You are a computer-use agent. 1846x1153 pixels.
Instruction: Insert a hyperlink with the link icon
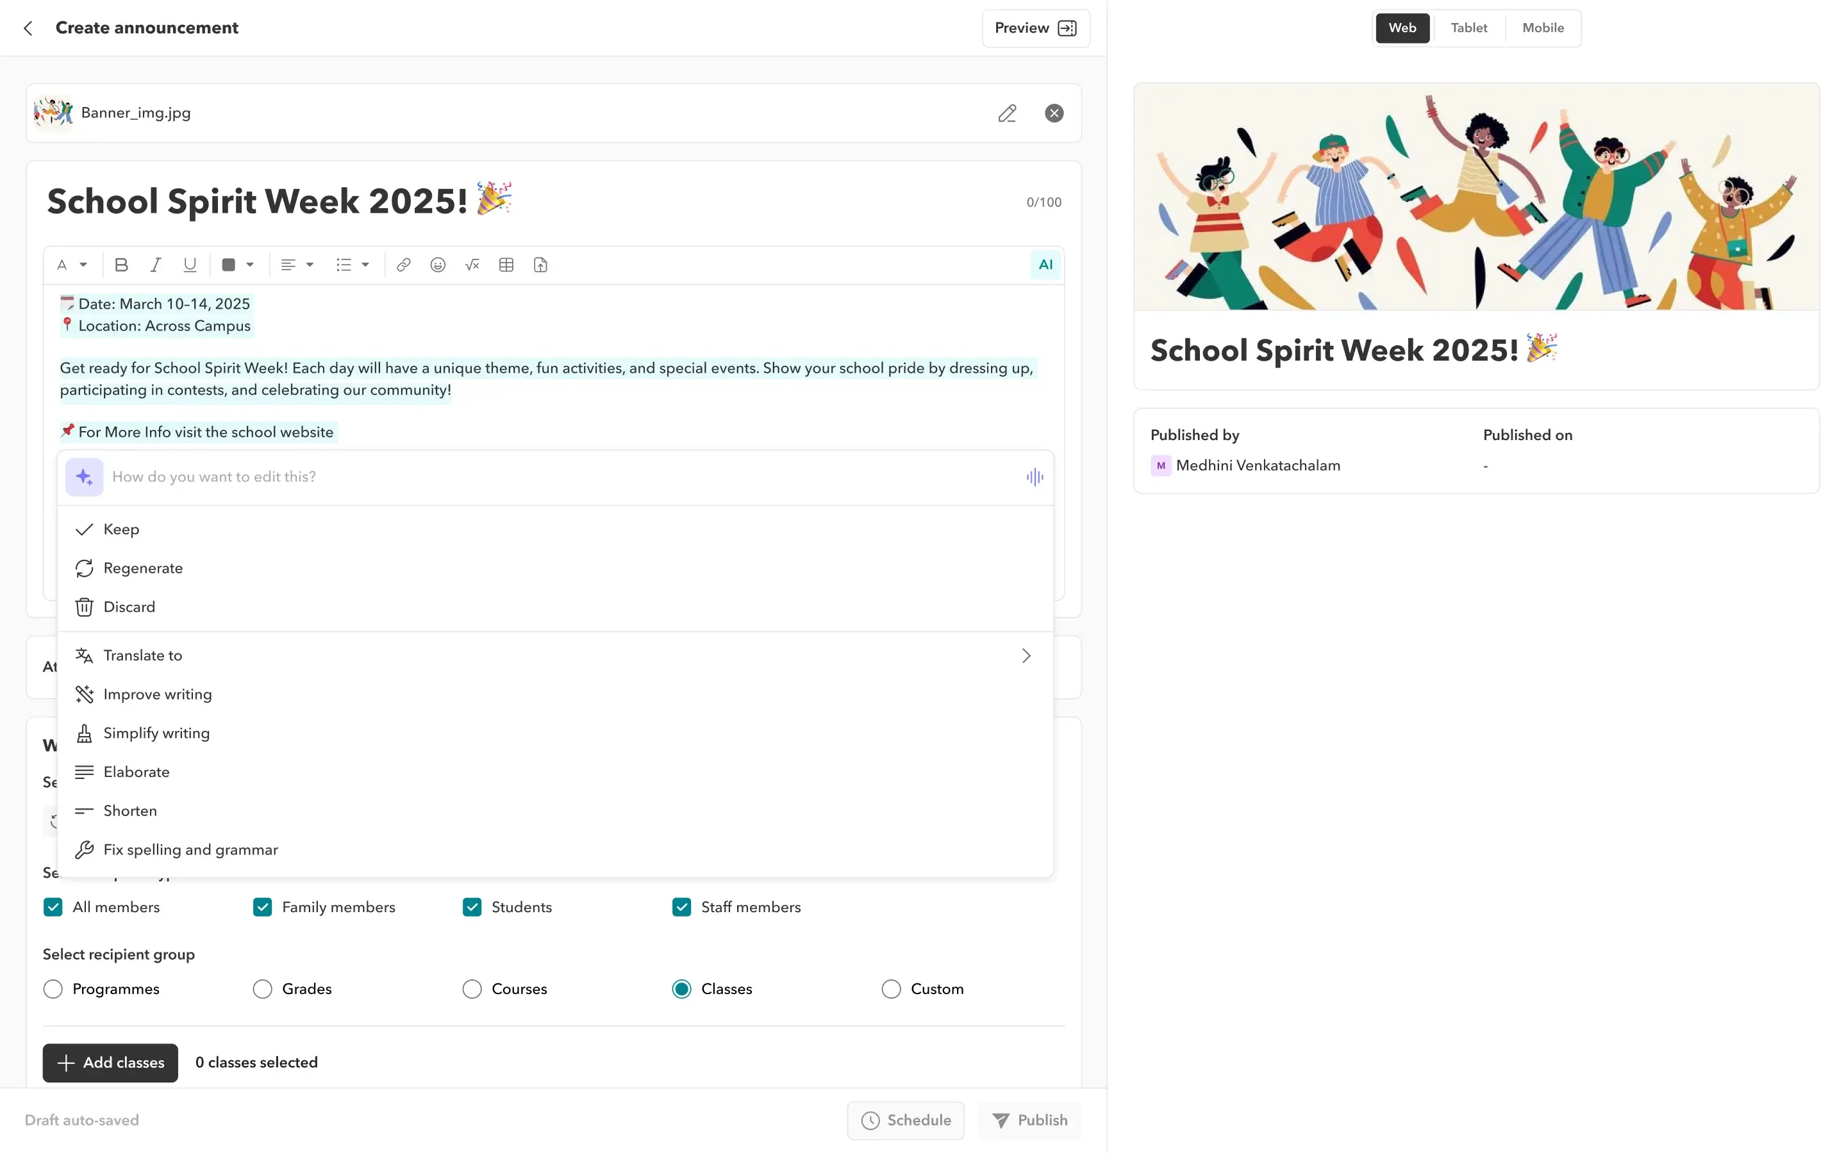[x=404, y=265]
